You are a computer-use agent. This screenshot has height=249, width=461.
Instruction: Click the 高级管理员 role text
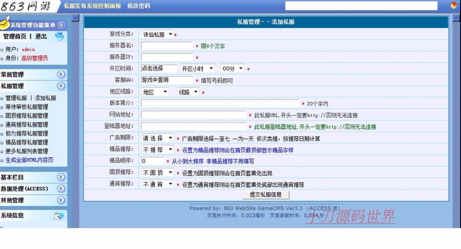click(34, 58)
